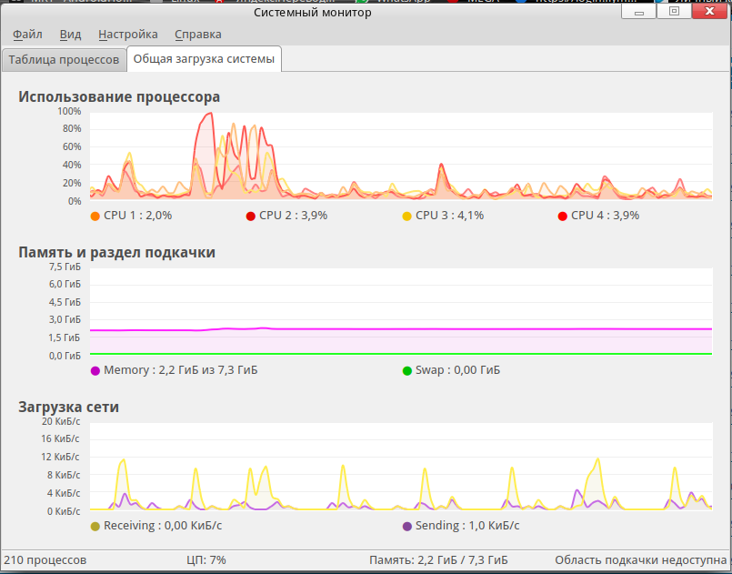Open the Вид menu

[71, 35]
